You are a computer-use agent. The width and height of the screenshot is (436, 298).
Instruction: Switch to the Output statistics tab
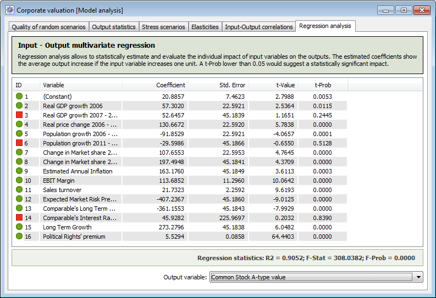pyautogui.click(x=114, y=27)
